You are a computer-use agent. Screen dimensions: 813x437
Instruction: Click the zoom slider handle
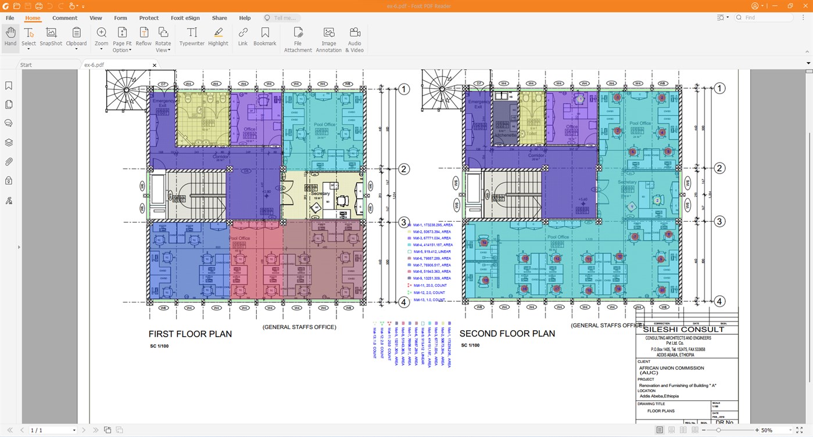[719, 430]
